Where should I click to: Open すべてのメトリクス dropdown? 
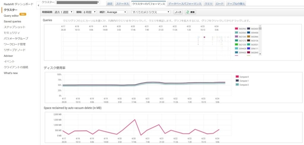151,12
